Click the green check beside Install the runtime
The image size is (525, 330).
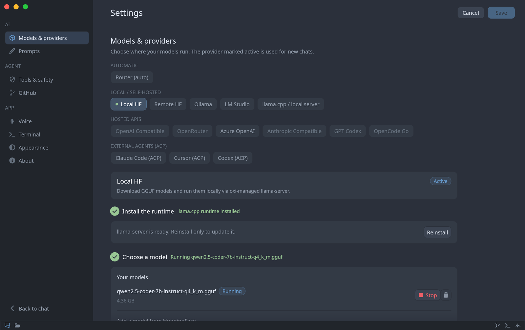tap(115, 211)
